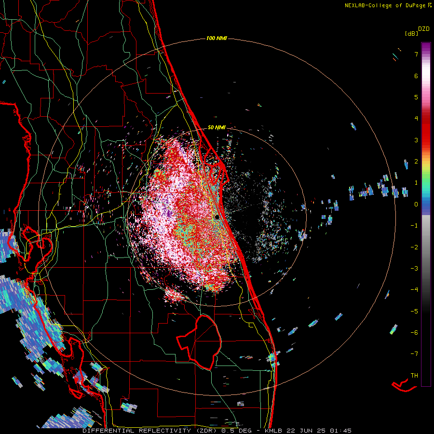
Task: Click scale tick label -1
Action: click(414, 226)
